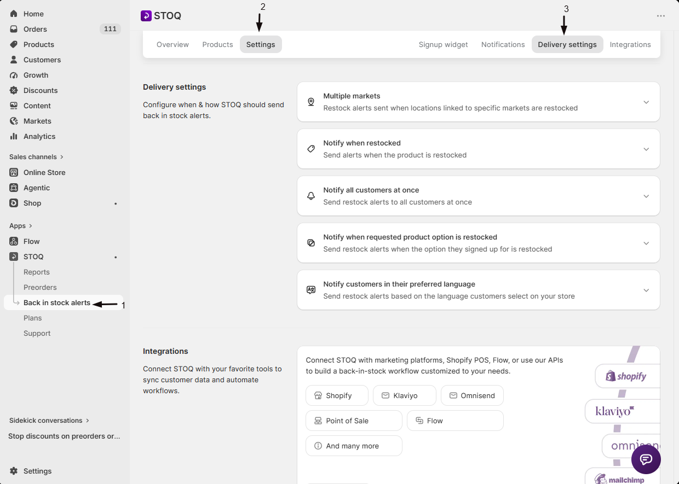This screenshot has width=679, height=484.
Task: Click the Shopify integration button
Action: (x=337, y=395)
